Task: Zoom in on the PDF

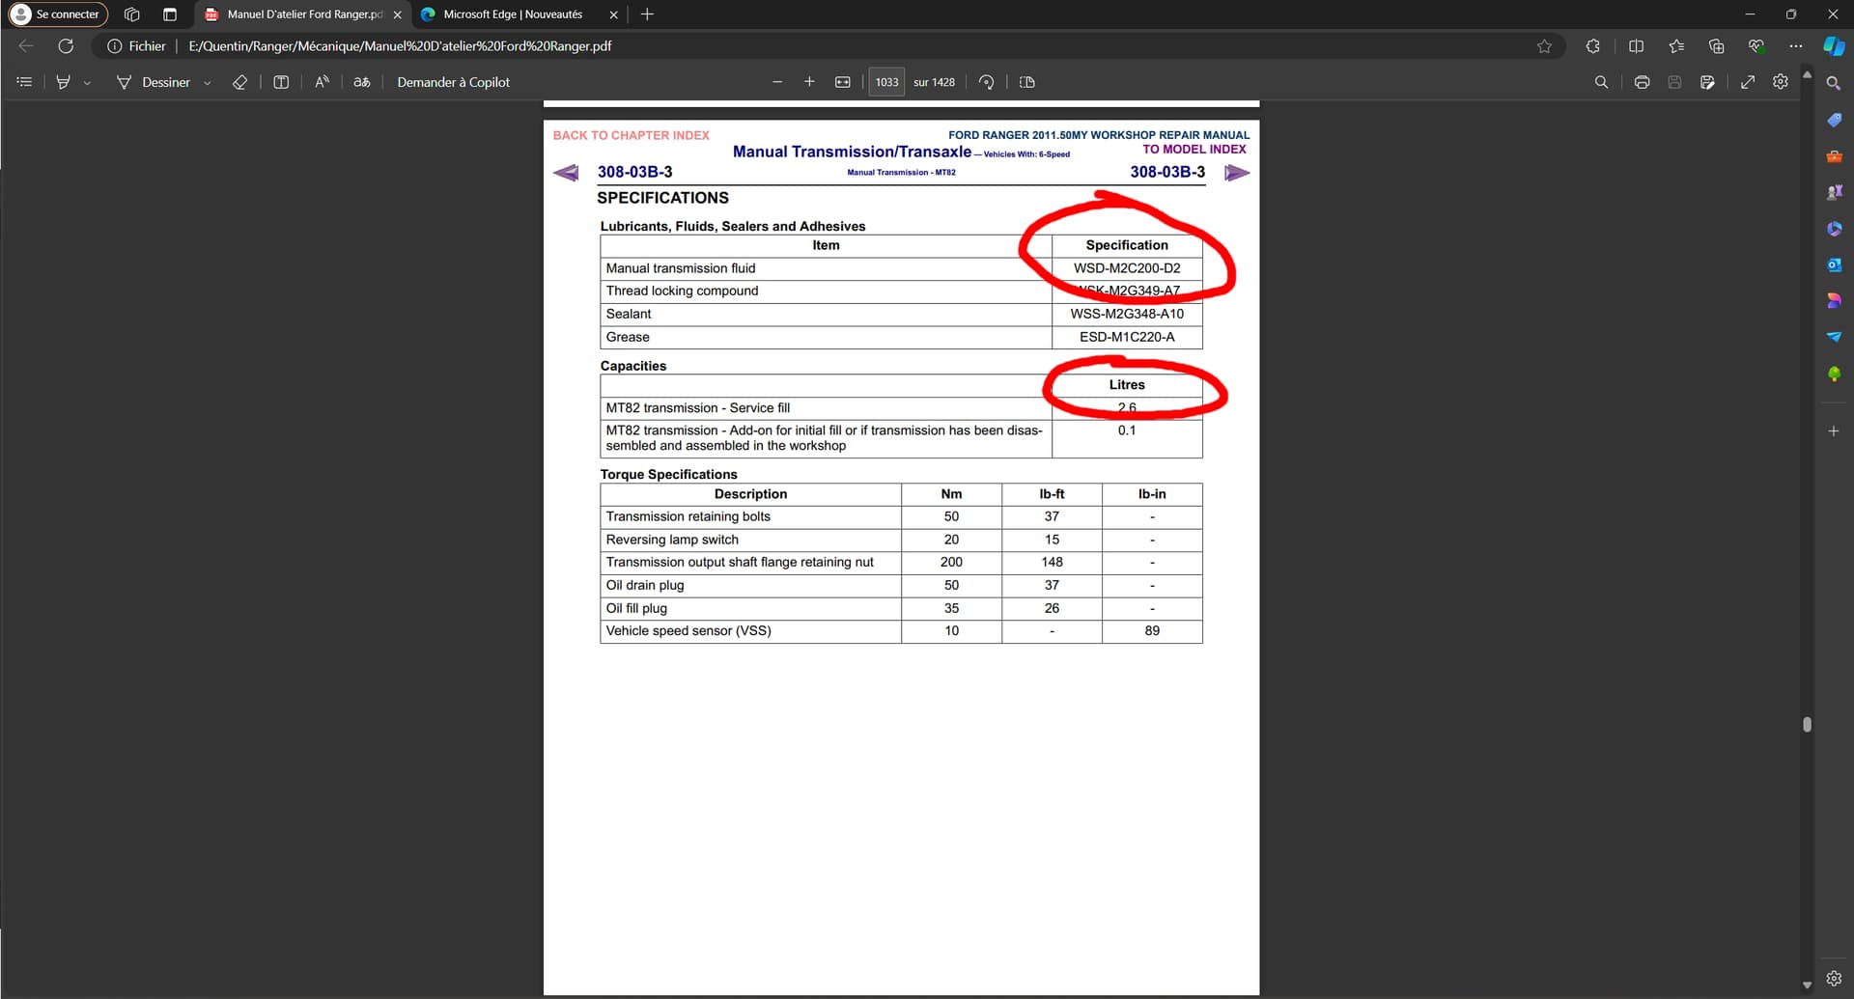Action: (809, 82)
